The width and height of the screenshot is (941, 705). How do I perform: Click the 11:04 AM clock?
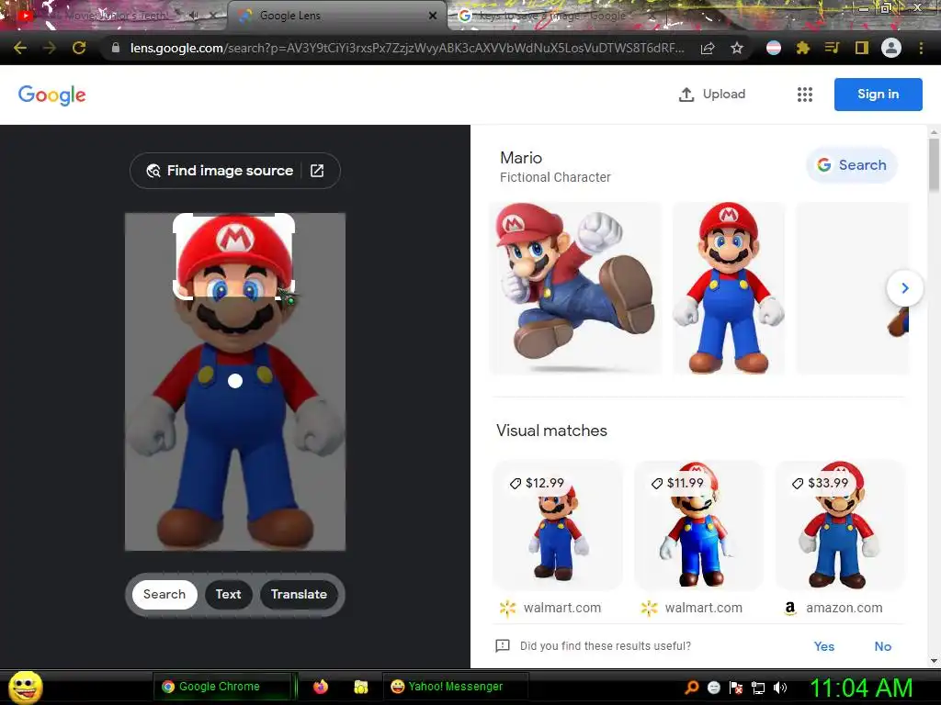861,688
